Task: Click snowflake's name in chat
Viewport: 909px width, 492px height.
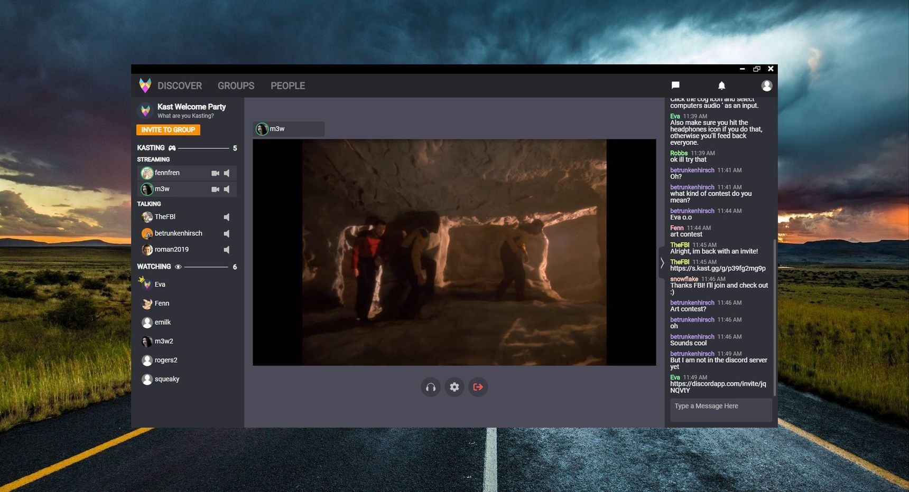Action: coord(684,279)
